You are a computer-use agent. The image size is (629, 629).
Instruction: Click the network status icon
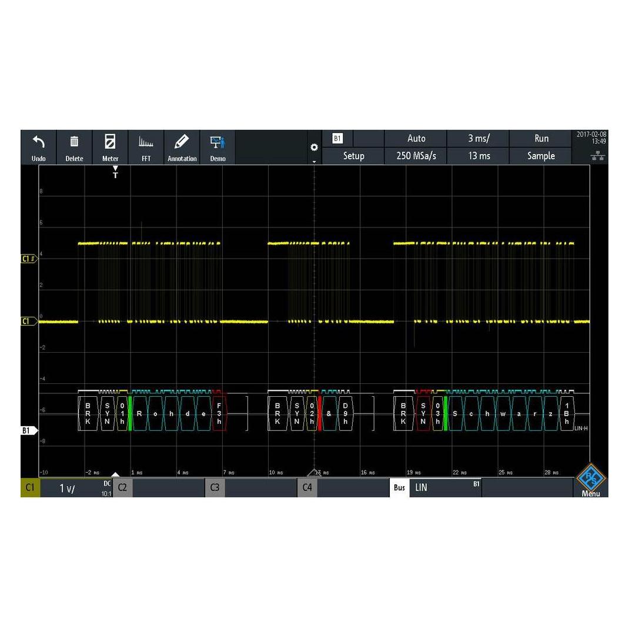point(598,156)
